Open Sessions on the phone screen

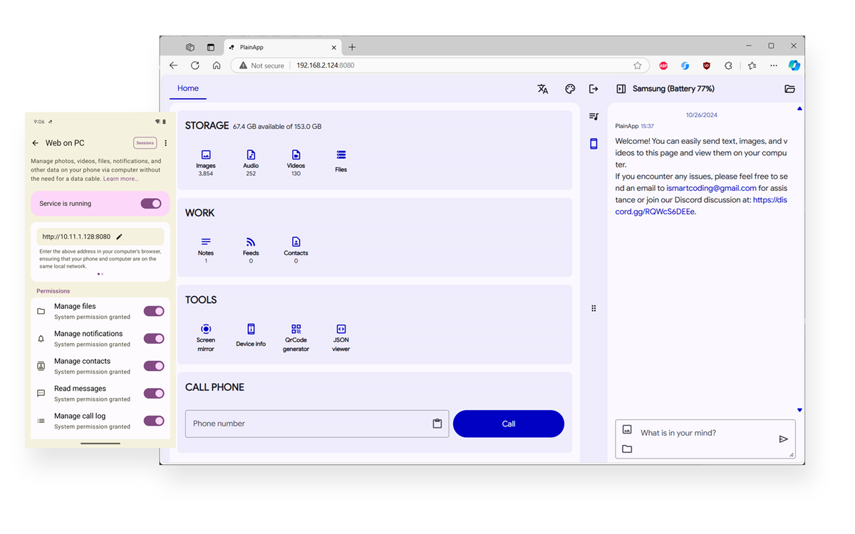tap(145, 143)
